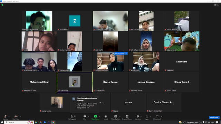Select Kheiko Harieson's video tile
This screenshot has height=124, width=221.
pos(75,41)
